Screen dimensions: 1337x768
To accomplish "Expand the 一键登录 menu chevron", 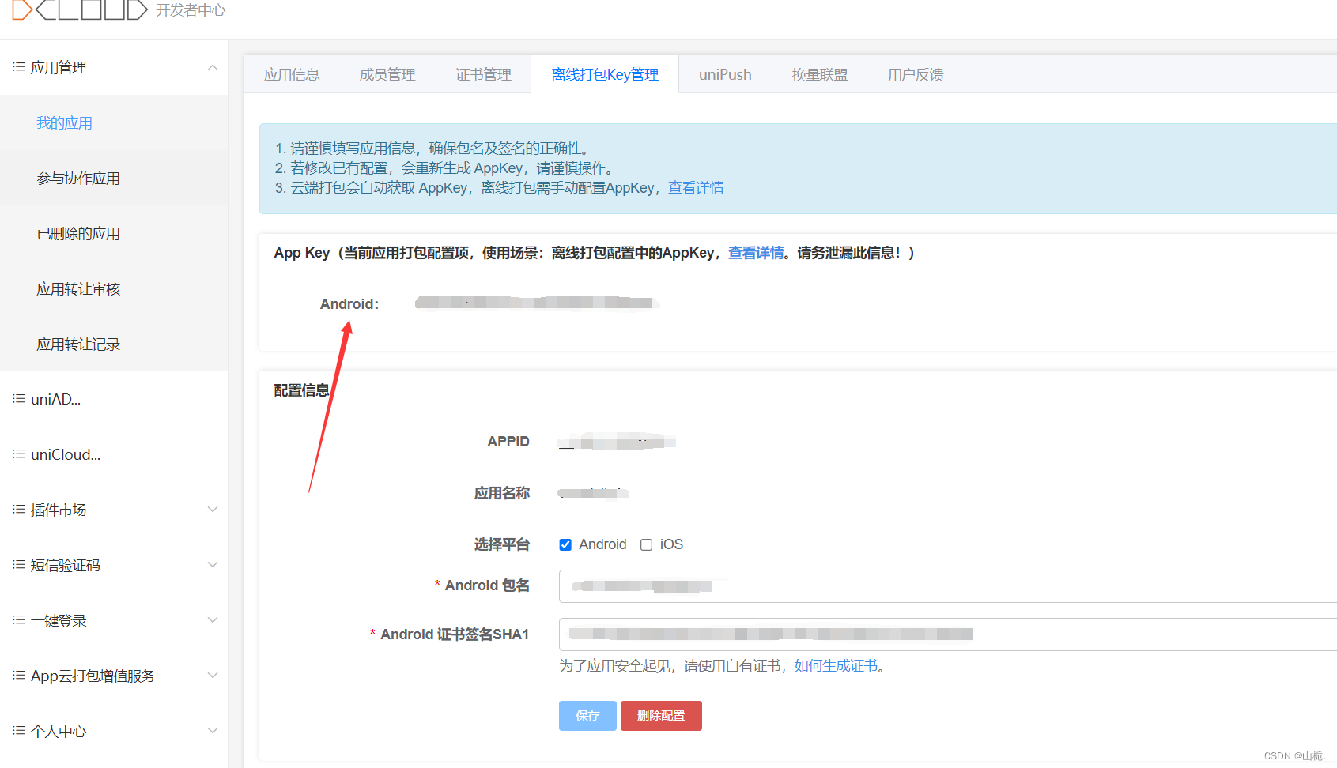I will point(213,620).
